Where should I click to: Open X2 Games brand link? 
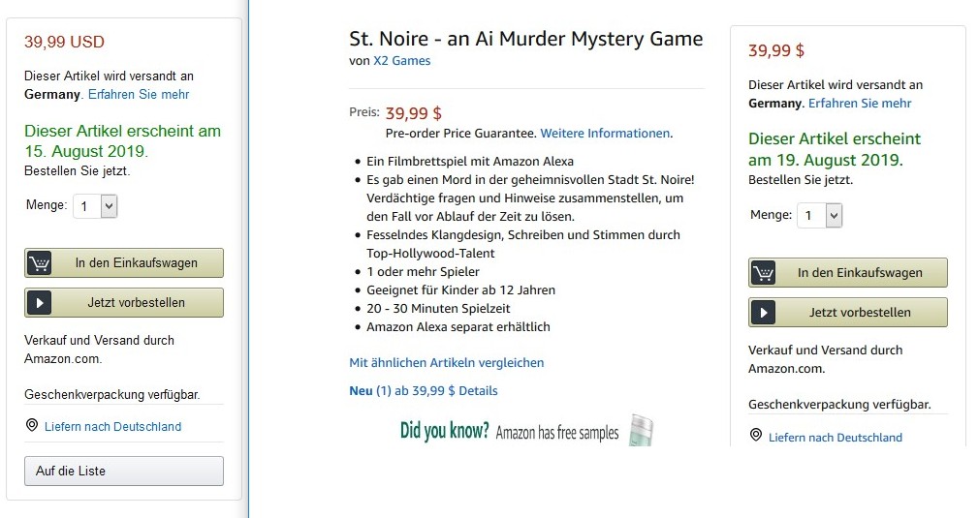point(401,60)
